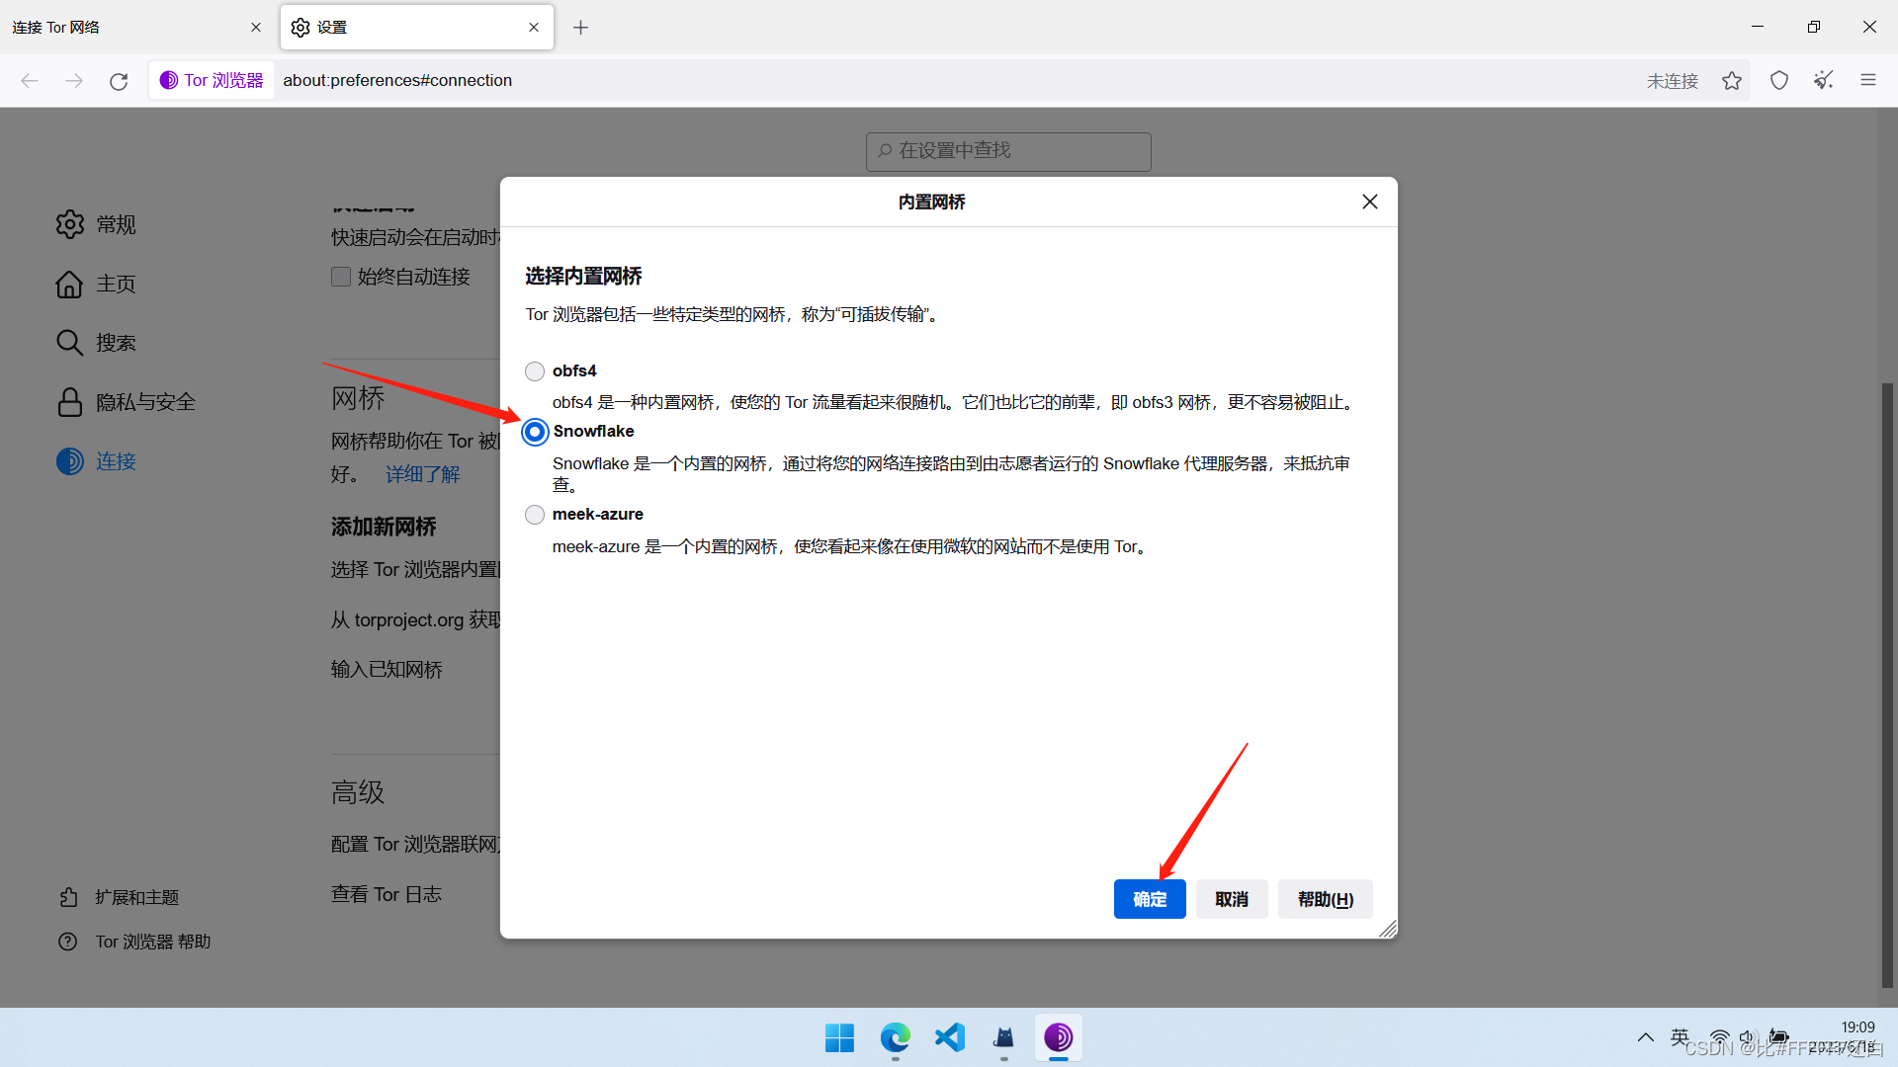Choose the meek-azure bridge option
This screenshot has width=1898, height=1067.
click(535, 515)
